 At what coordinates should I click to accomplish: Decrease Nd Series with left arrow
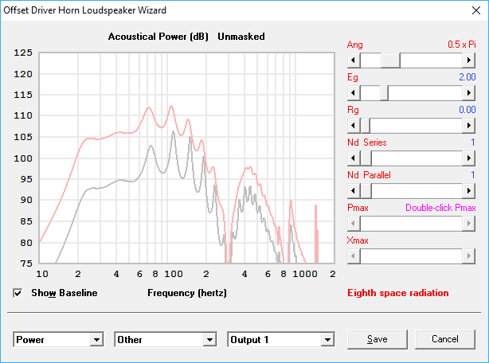coord(354,158)
